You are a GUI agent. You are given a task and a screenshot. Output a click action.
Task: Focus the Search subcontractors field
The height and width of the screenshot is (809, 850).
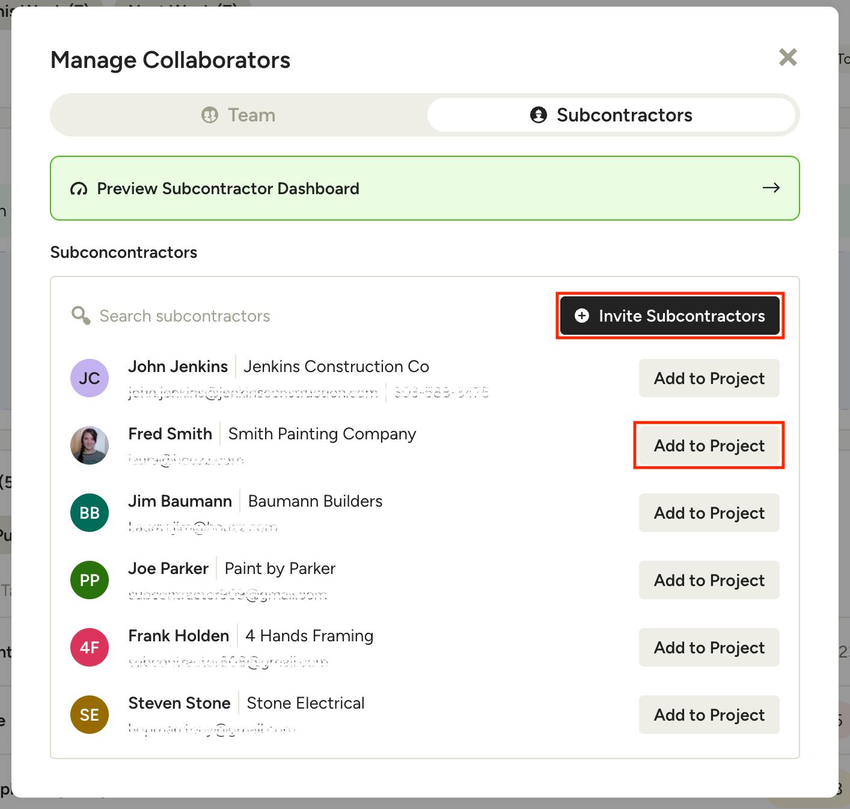point(301,316)
